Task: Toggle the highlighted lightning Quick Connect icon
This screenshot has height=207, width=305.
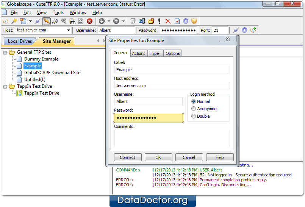Action: 46,21
